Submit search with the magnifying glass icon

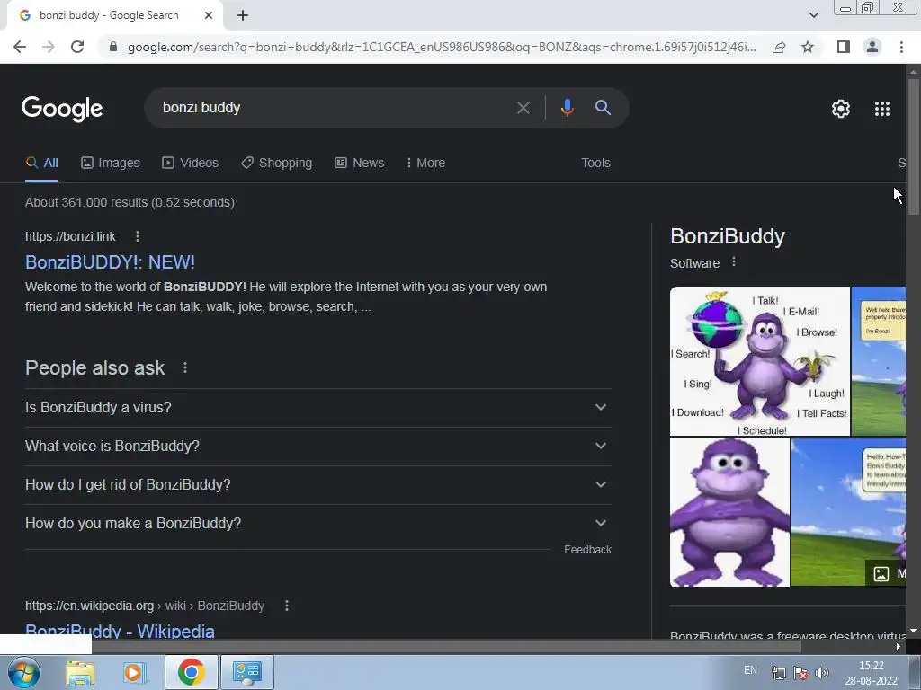coord(603,108)
